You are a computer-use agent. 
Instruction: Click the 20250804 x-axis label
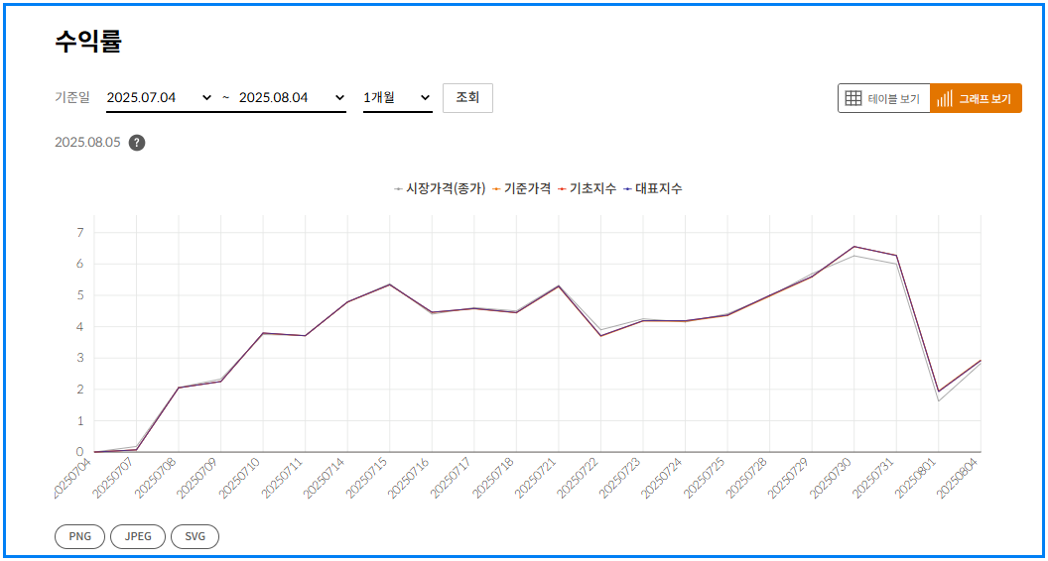(x=959, y=478)
